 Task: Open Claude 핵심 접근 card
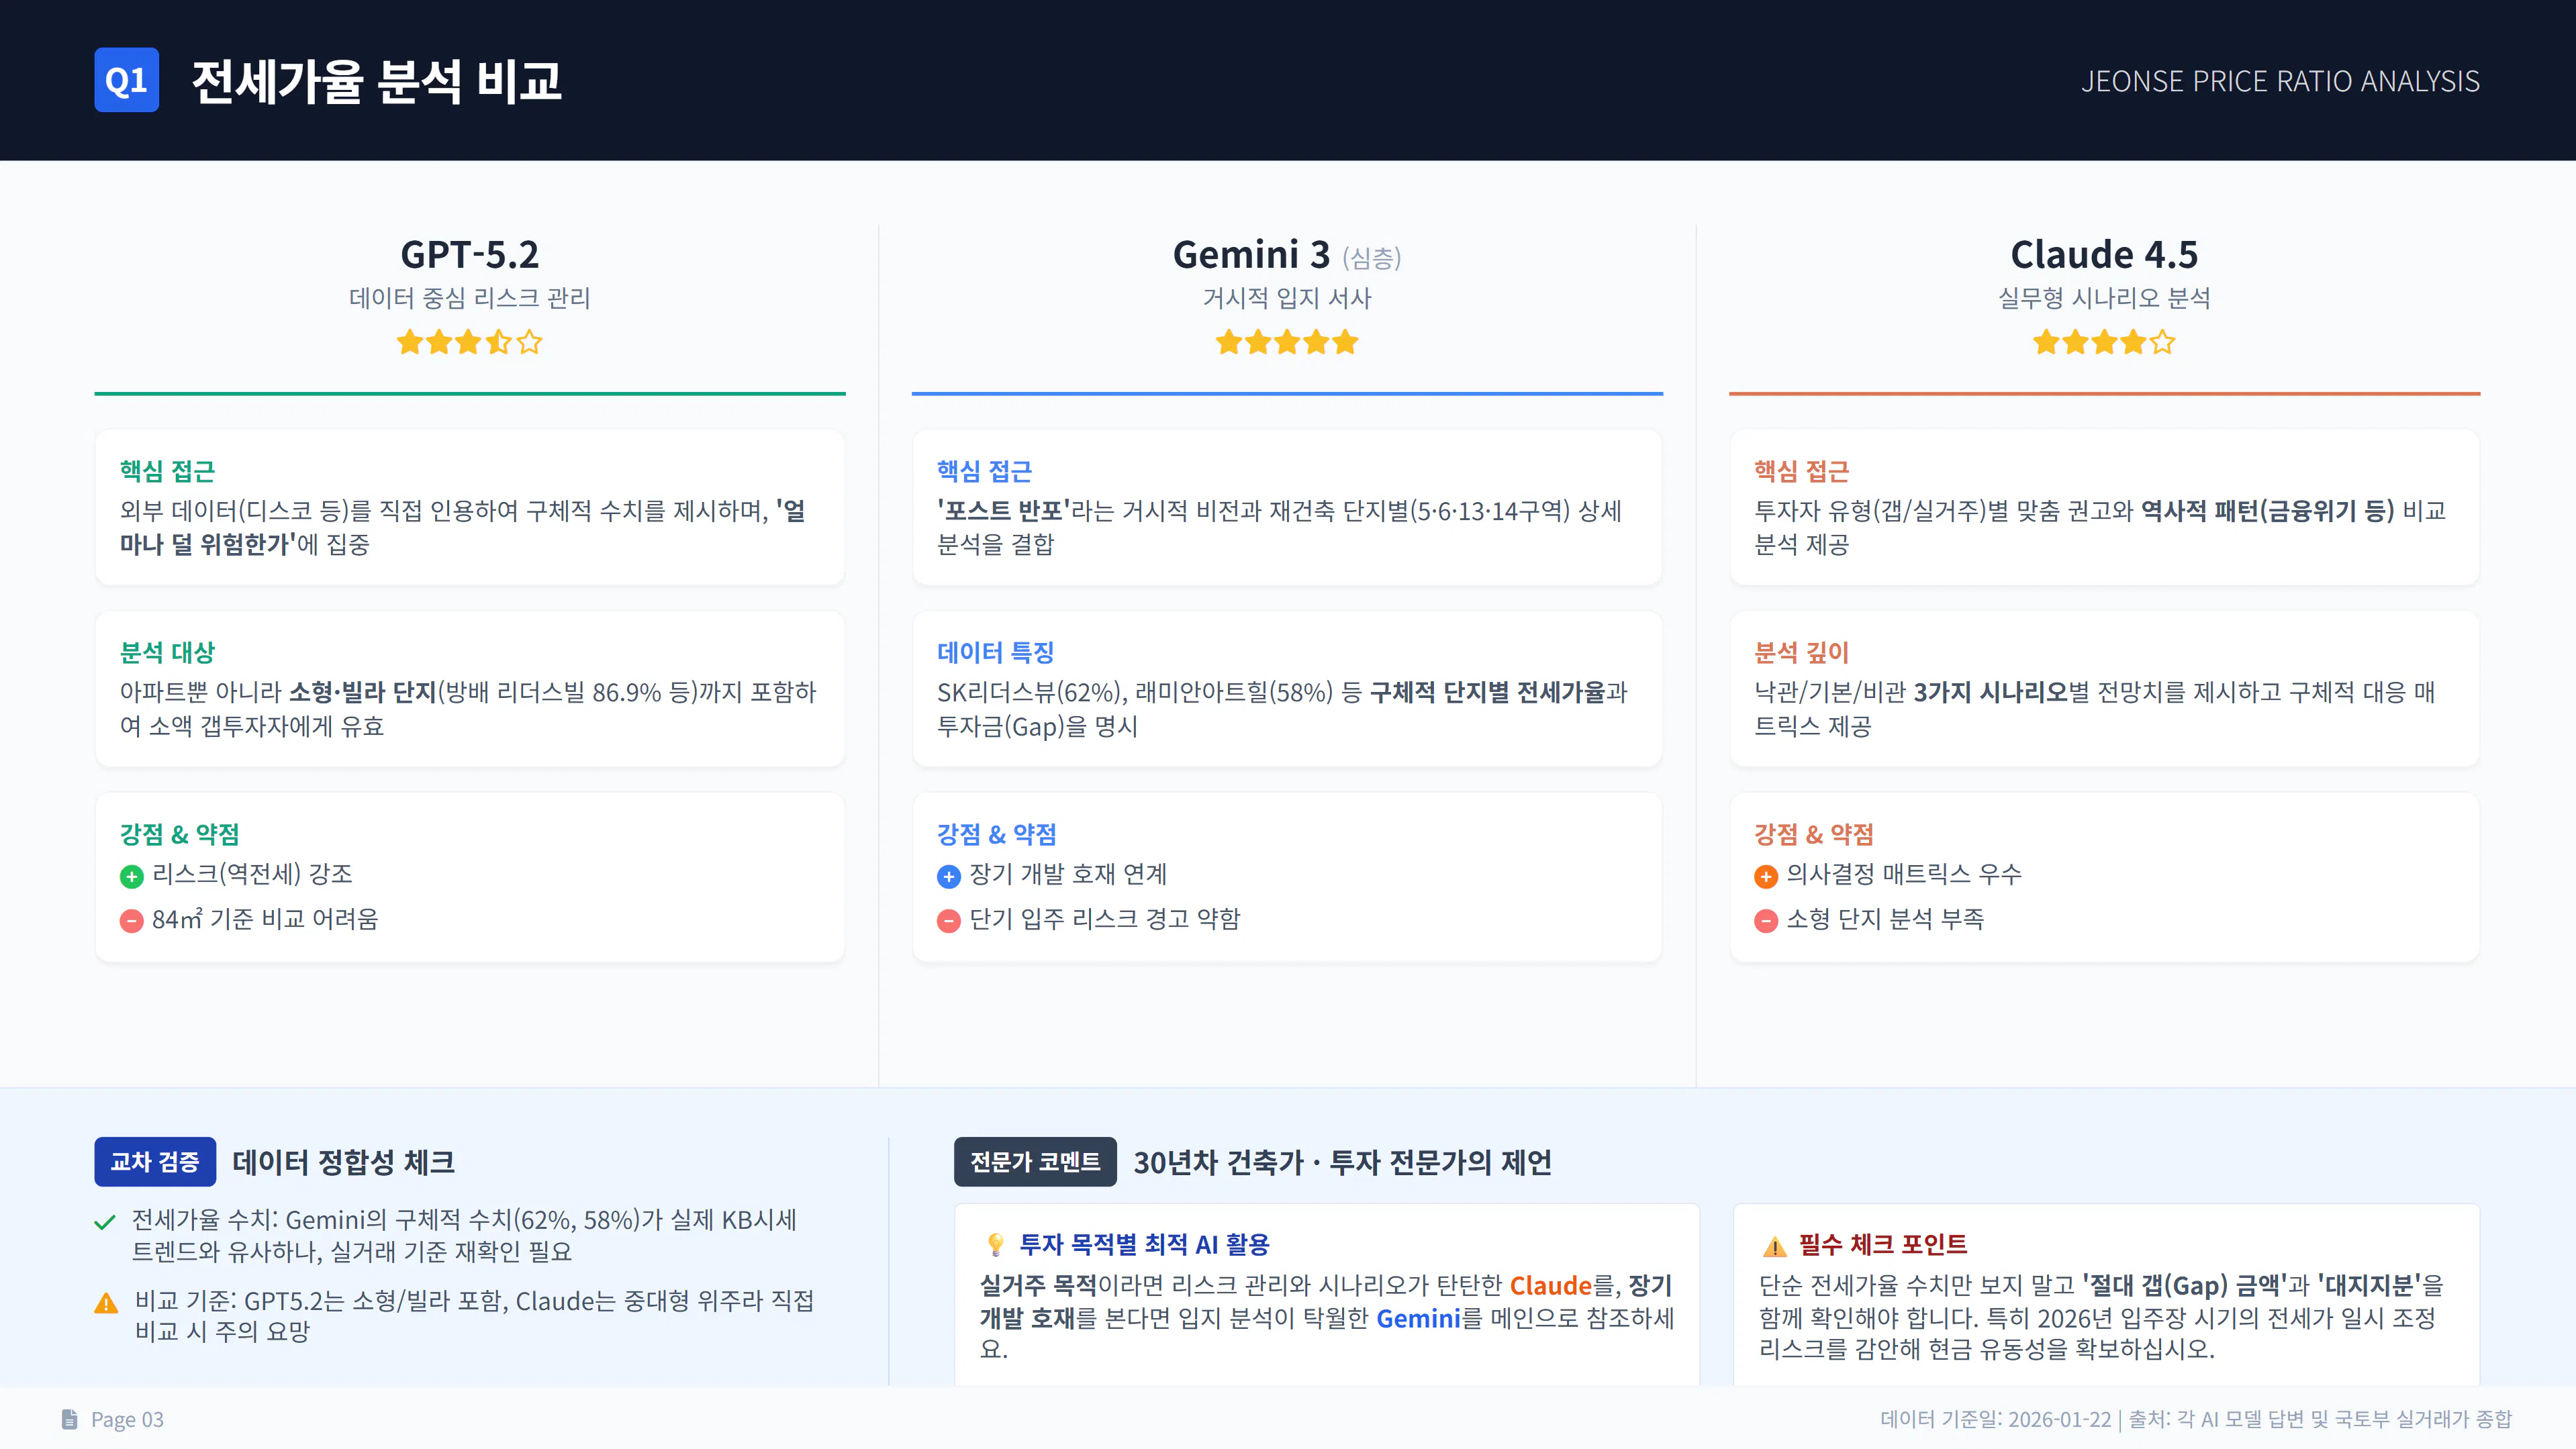pyautogui.click(x=2104, y=508)
